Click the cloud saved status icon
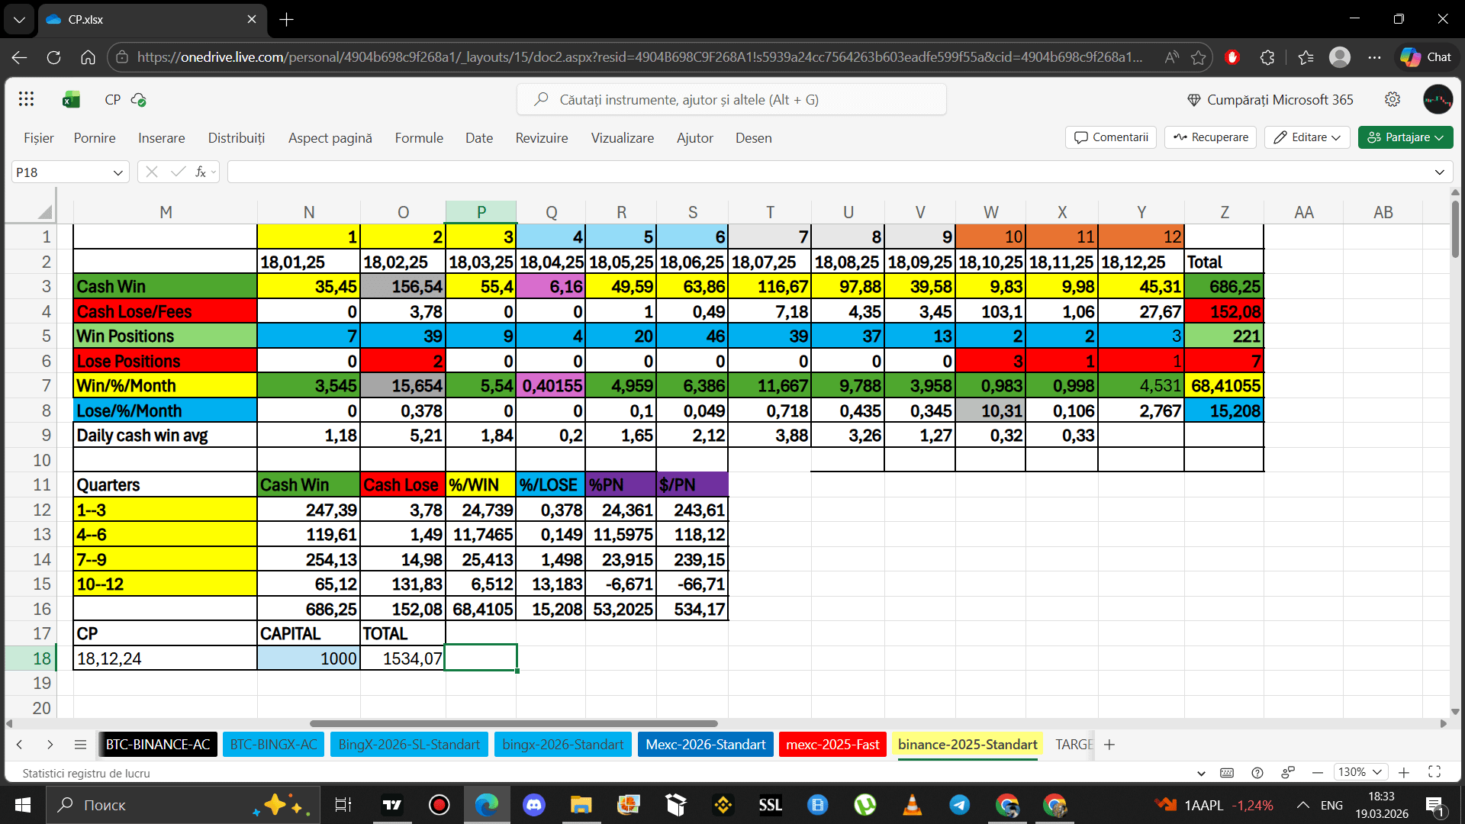 tap(139, 100)
